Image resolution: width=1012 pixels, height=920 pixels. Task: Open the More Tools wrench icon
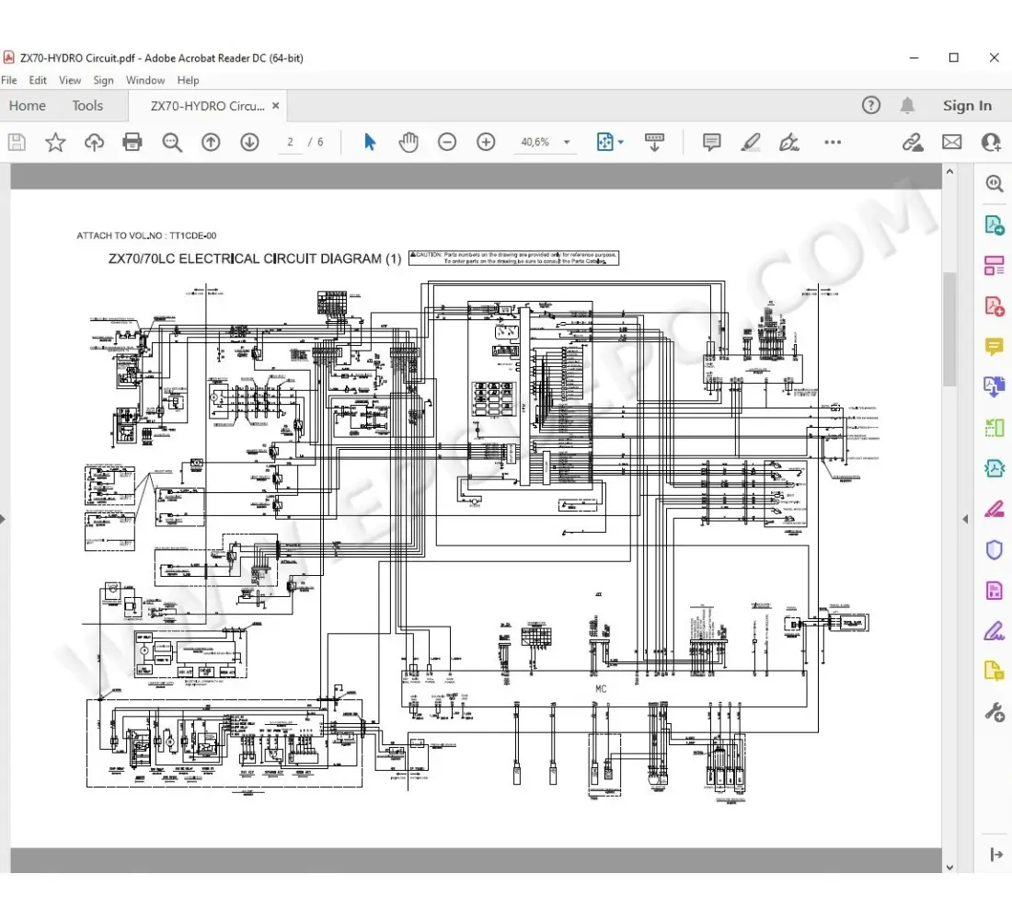[x=994, y=713]
